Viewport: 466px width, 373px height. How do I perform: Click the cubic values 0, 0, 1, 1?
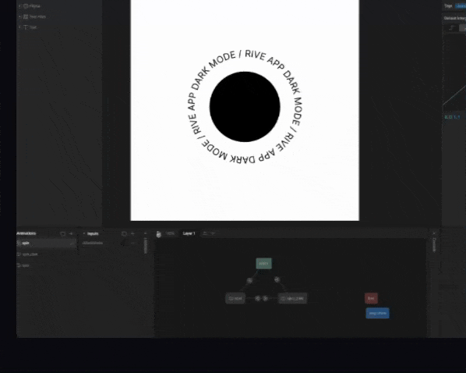(x=452, y=117)
